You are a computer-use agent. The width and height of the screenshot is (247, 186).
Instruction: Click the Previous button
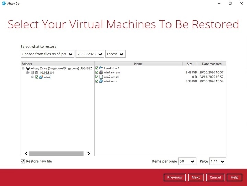point(175,177)
